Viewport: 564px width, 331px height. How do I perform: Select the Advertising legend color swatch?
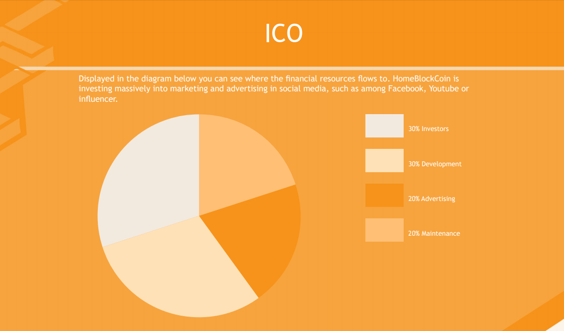coord(384,195)
